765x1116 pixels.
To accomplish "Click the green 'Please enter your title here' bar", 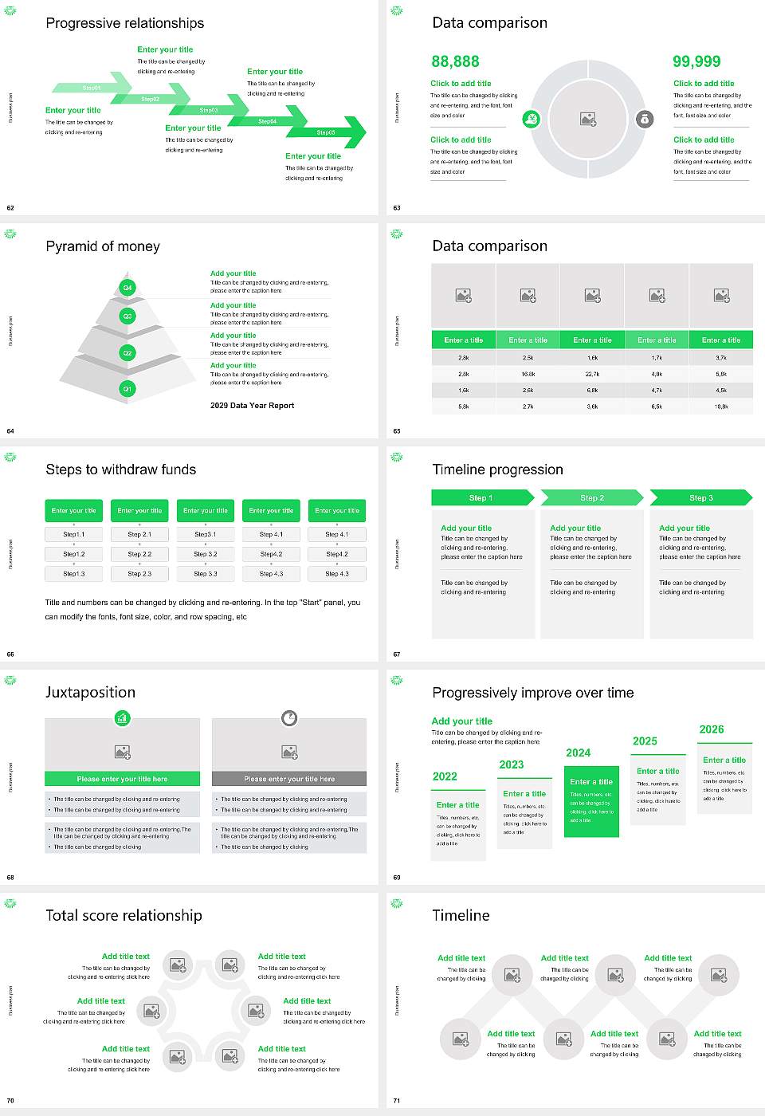I will point(122,779).
